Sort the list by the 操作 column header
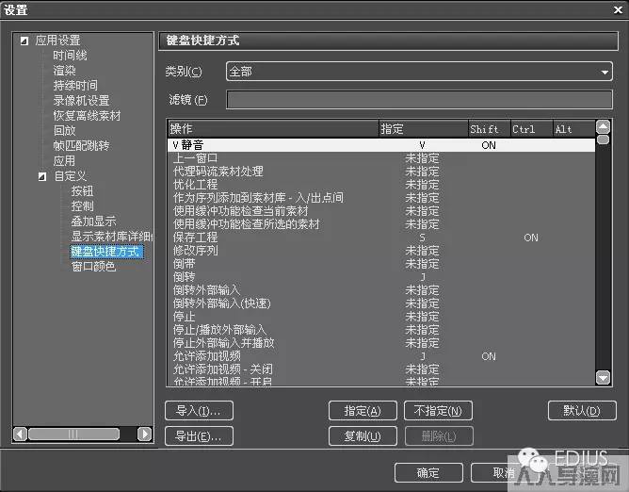This screenshot has width=629, height=492. pyautogui.click(x=272, y=128)
